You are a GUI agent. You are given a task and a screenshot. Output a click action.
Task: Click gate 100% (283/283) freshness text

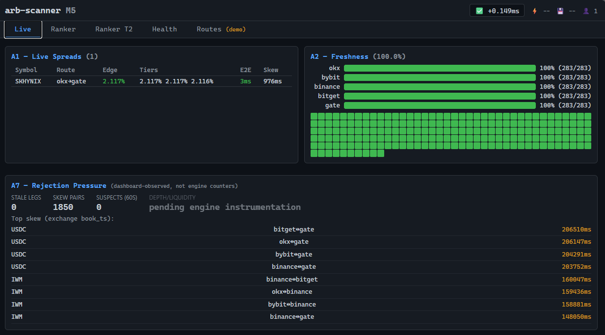(x=565, y=105)
